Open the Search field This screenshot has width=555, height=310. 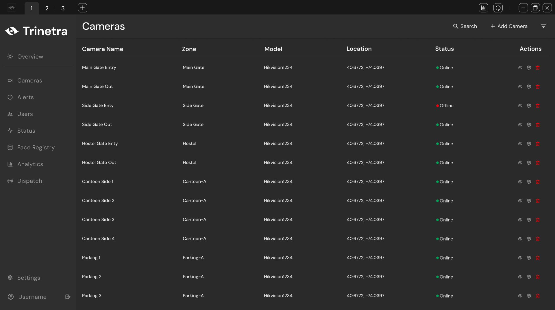465,26
